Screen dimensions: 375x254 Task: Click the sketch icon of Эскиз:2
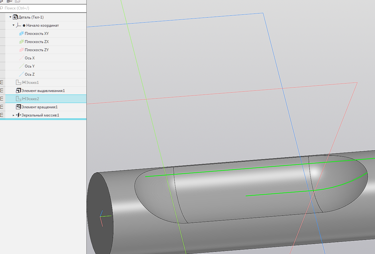pos(19,99)
